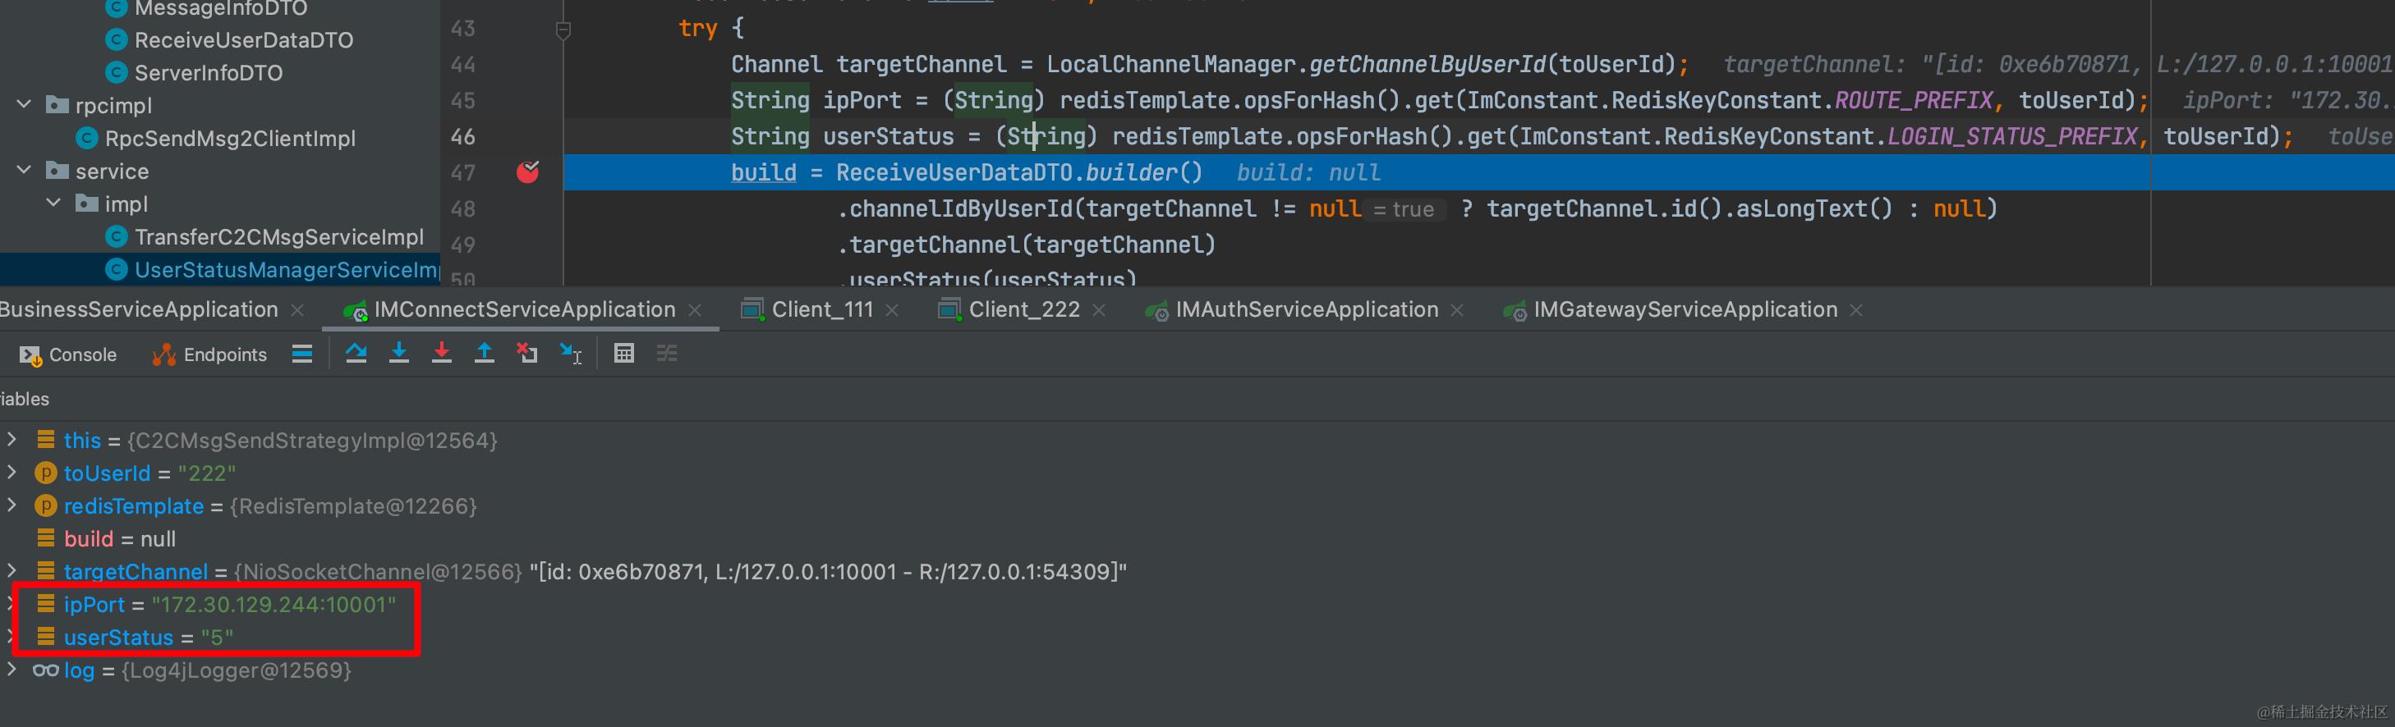
Task: Expand the log variable node
Action: coord(12,669)
